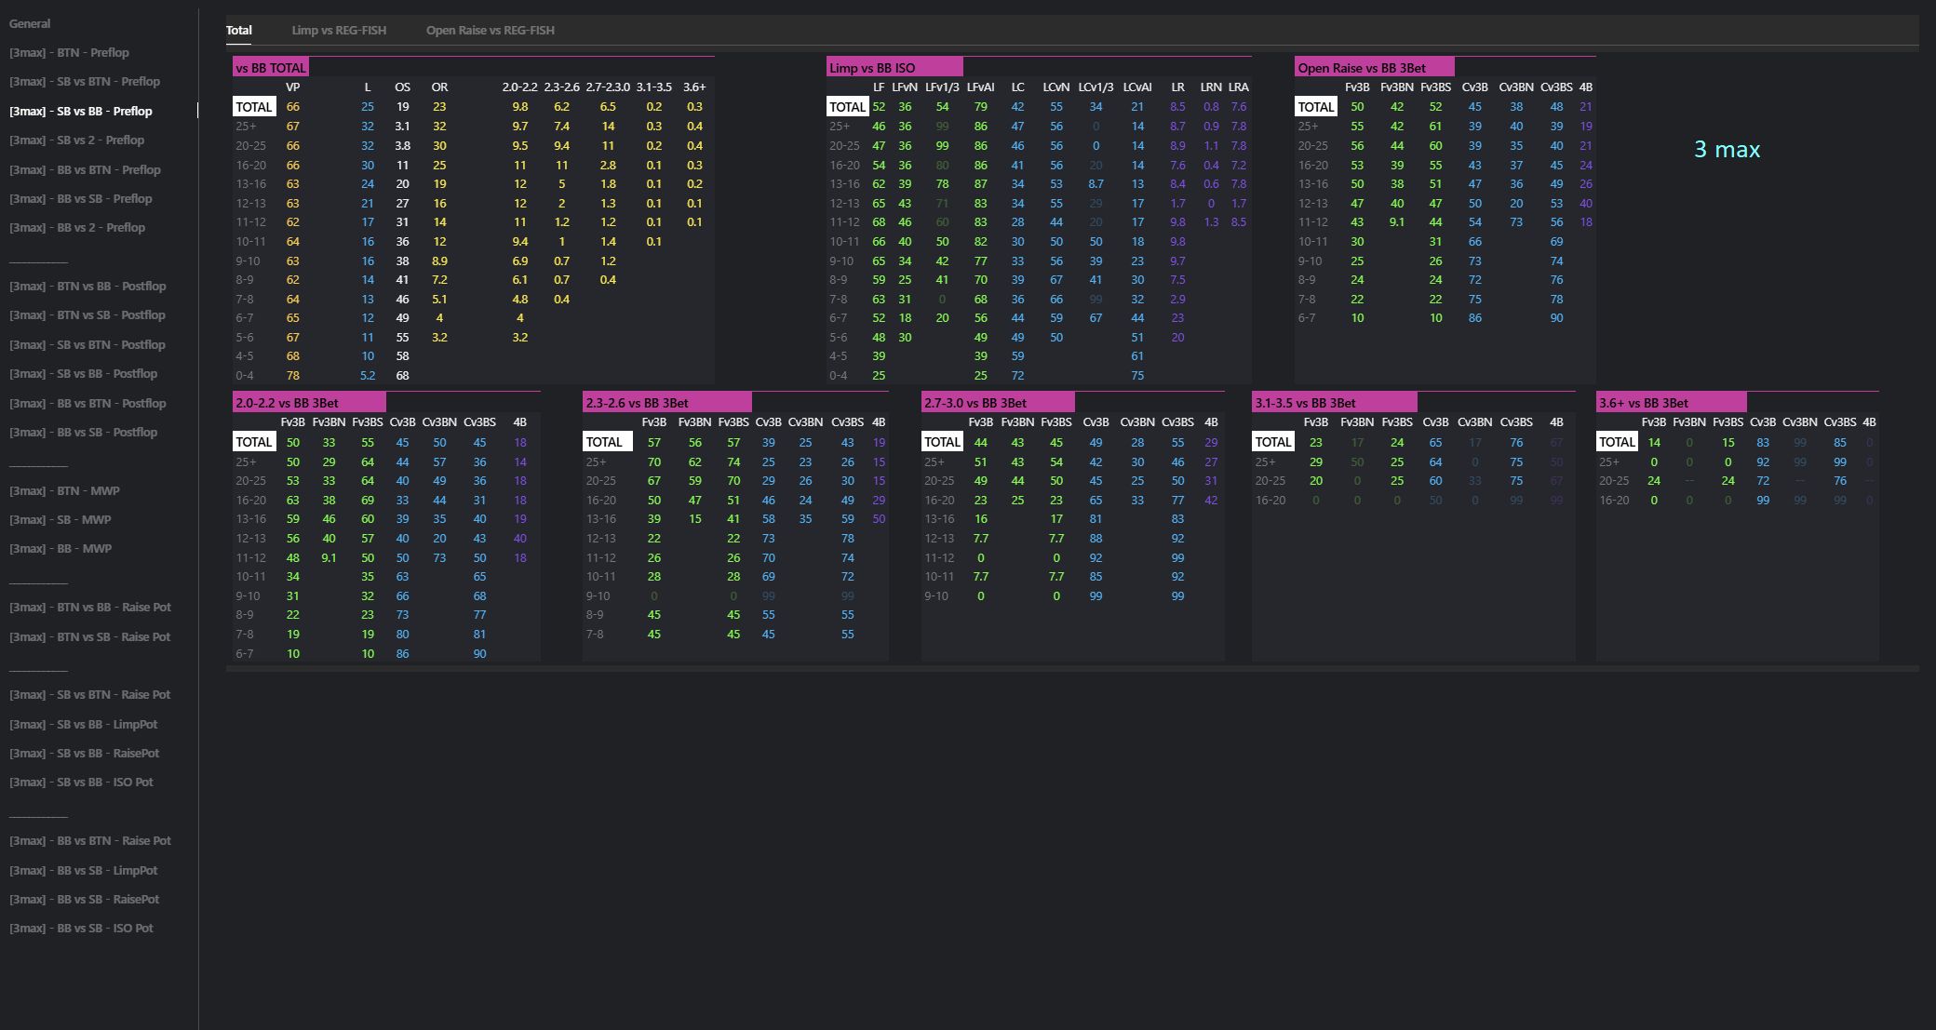Select [3max] - BTN vs SB - Raise Pot
1936x1030 pixels.
tap(89, 637)
